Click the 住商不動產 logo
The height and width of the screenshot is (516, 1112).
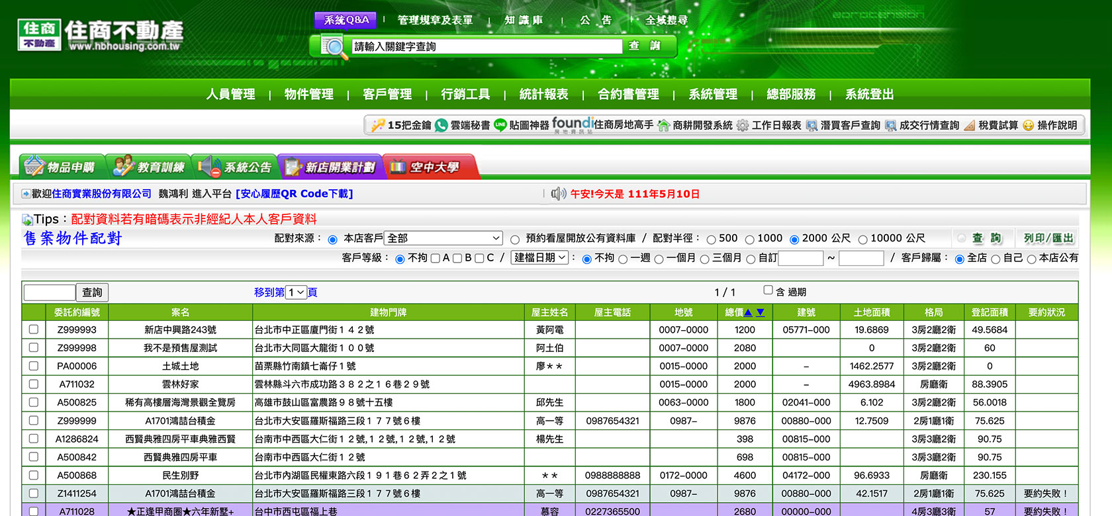click(x=100, y=35)
